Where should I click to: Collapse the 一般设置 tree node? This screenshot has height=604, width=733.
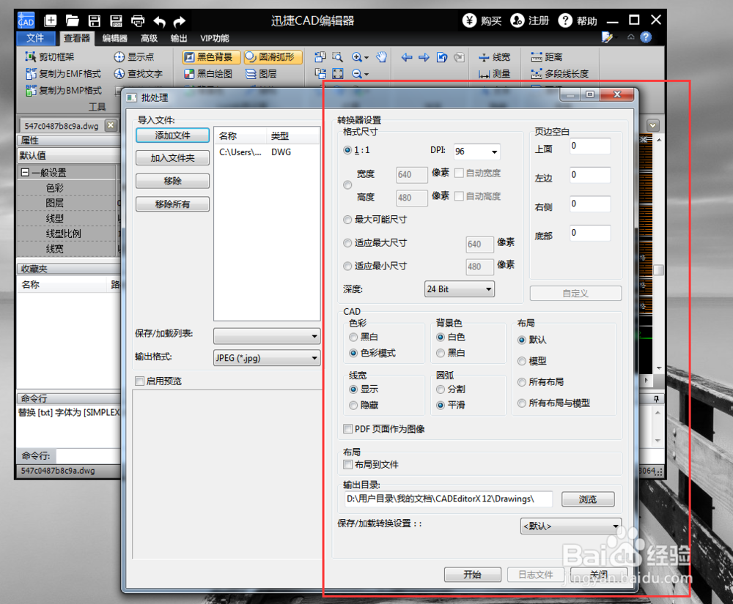coord(25,173)
